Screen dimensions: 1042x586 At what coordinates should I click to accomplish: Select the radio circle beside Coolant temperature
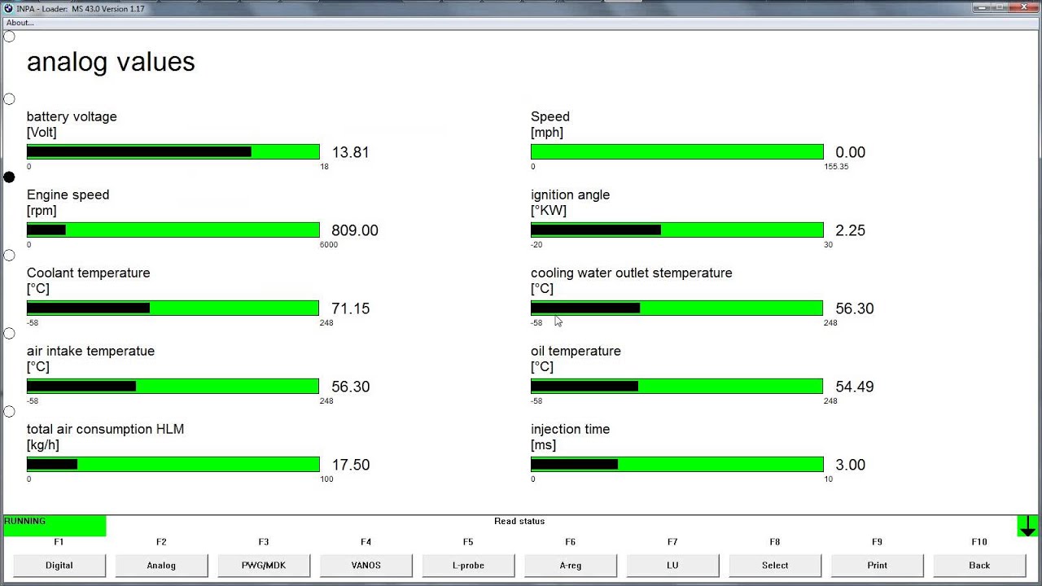pyautogui.click(x=9, y=255)
